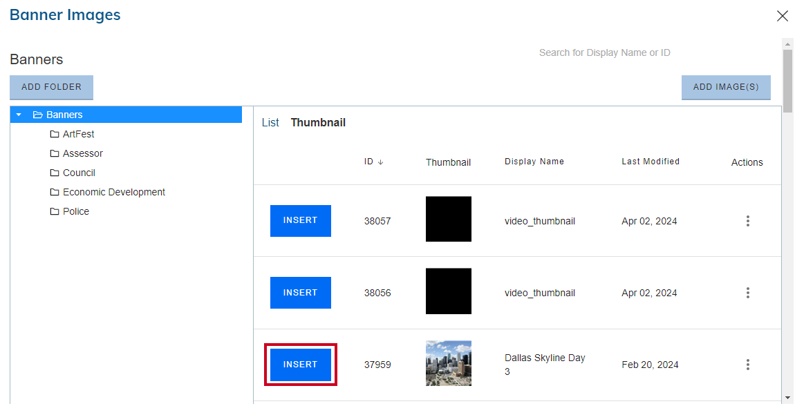Viewport: 795px width, 406px height.
Task: Insert the image with ID 38057
Action: [301, 221]
